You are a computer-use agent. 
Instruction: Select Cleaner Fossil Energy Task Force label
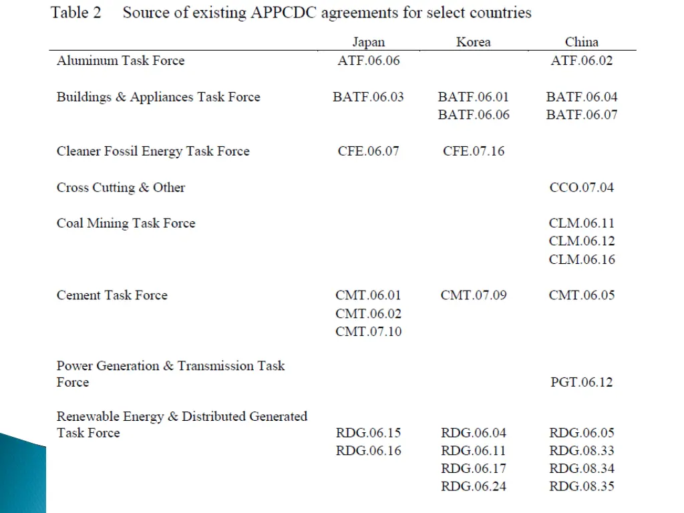pyautogui.click(x=153, y=151)
